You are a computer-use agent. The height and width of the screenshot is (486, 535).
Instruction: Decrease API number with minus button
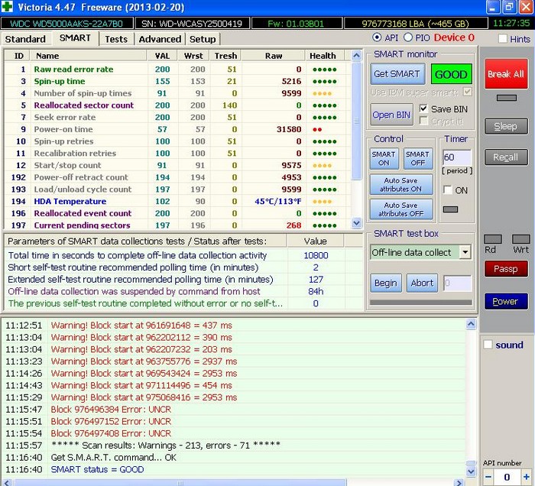click(486, 478)
